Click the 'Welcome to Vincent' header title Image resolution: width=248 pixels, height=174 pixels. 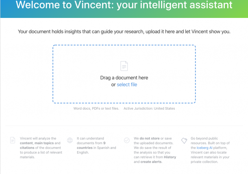click(124, 6)
